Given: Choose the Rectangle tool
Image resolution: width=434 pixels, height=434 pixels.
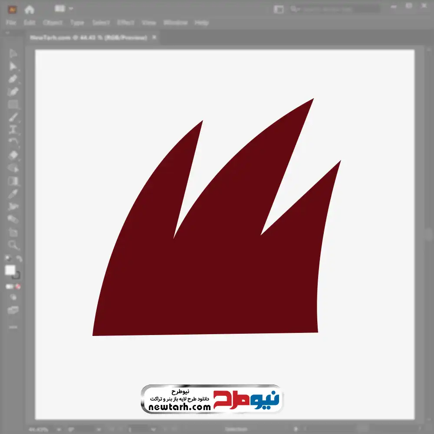Looking at the screenshot, I should [x=13, y=105].
